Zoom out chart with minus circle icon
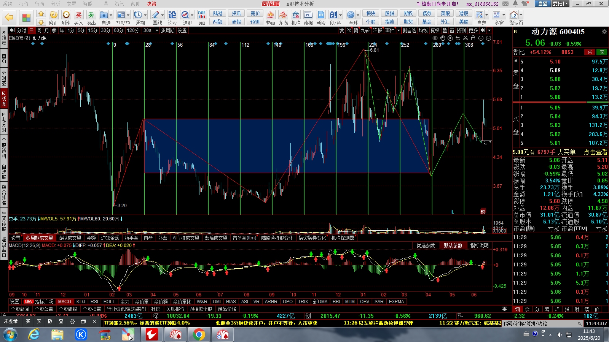This screenshot has height=342, width=609. 488,38
